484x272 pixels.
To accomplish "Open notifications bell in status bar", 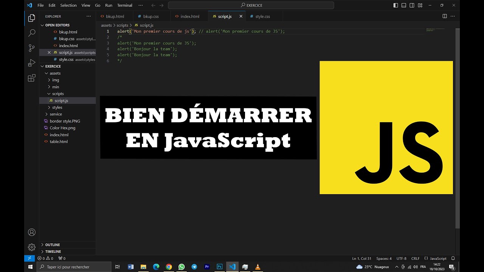I will (x=453, y=258).
